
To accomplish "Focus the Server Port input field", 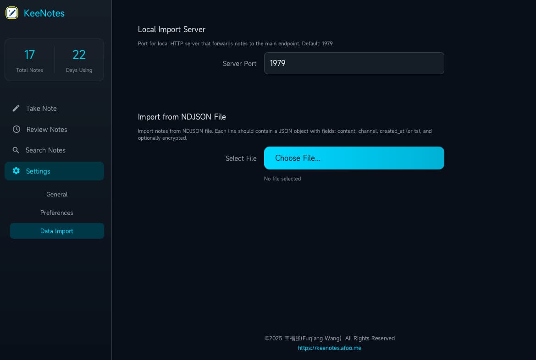I will 354,63.
